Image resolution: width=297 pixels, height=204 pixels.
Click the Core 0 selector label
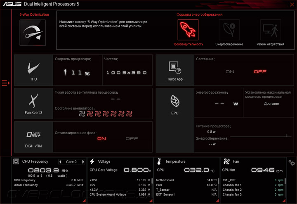71,162
